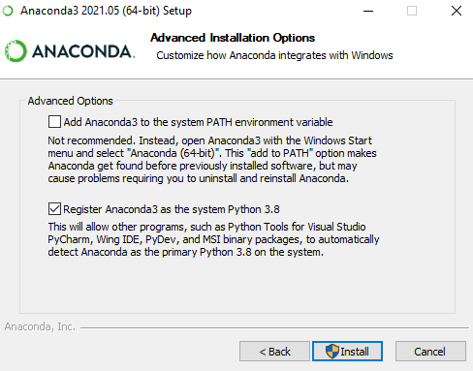
Task: Click the 'Customize how Anaconda integrates' subtitle
Action: [274, 55]
